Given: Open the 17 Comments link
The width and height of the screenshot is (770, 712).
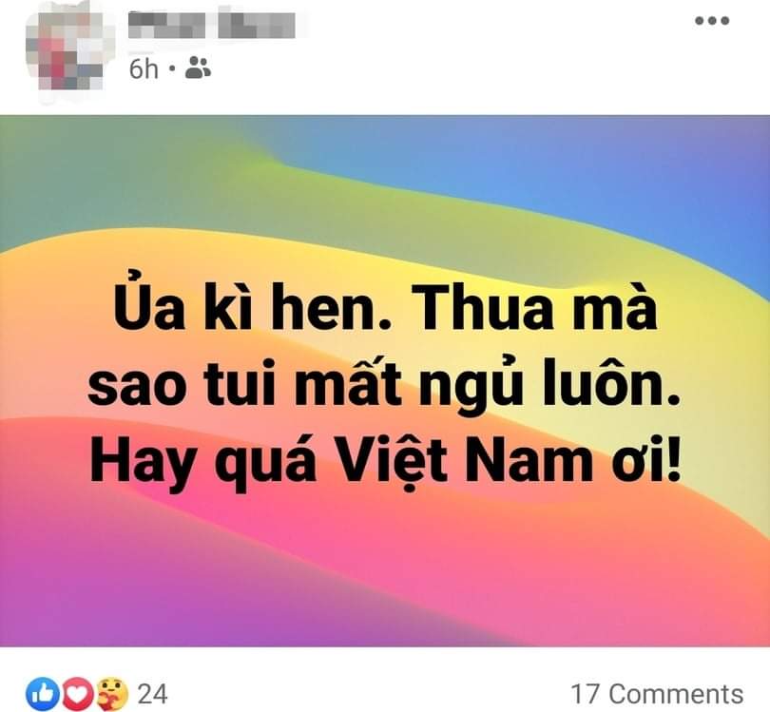Looking at the screenshot, I should coord(657,694).
